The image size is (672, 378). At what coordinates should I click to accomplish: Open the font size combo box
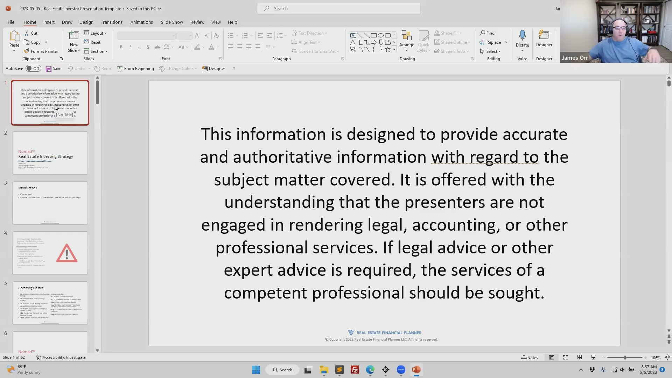tap(184, 36)
